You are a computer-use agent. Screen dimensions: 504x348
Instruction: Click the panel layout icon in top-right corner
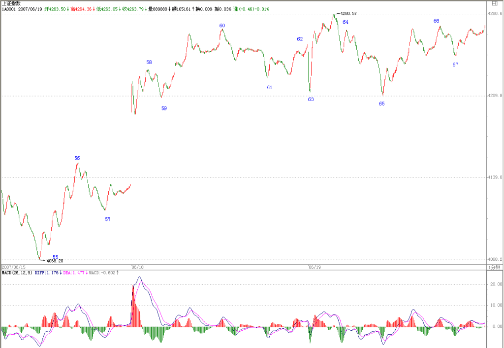pyautogui.click(x=495, y=3)
